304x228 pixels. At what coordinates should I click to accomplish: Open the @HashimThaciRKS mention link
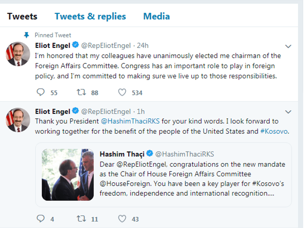pyautogui.click(x=130, y=121)
